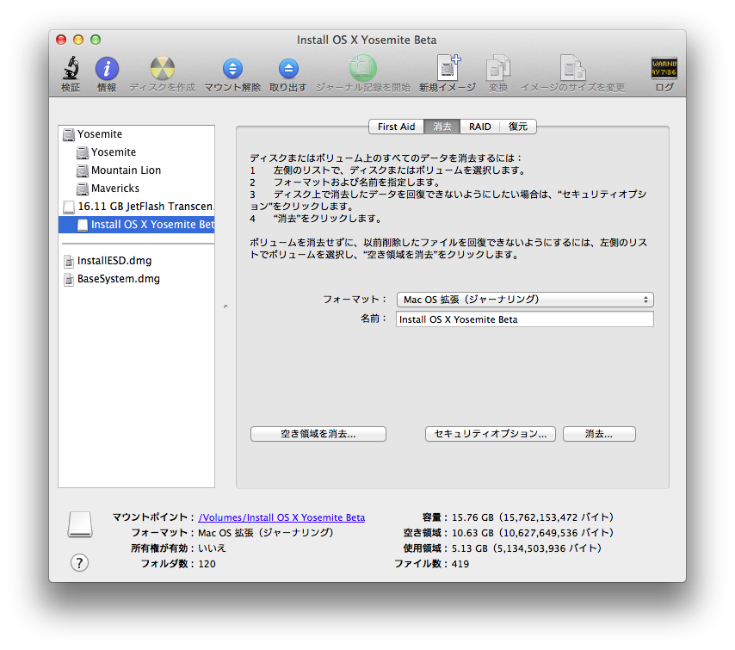Click the New Image (新規イメージ) icon

click(448, 67)
